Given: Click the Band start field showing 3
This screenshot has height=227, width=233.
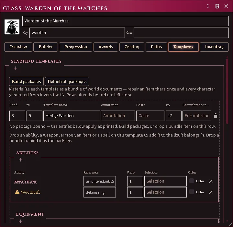Looking at the screenshot, I should coord(17,115).
